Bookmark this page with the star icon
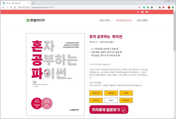Viewport: 176px width, 119px height. click(x=139, y=7)
